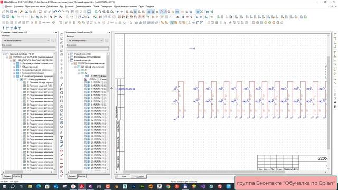Open Windows taskbar search
Image resolution: width=338 pixels, height=190 pixels.
pos(13,186)
